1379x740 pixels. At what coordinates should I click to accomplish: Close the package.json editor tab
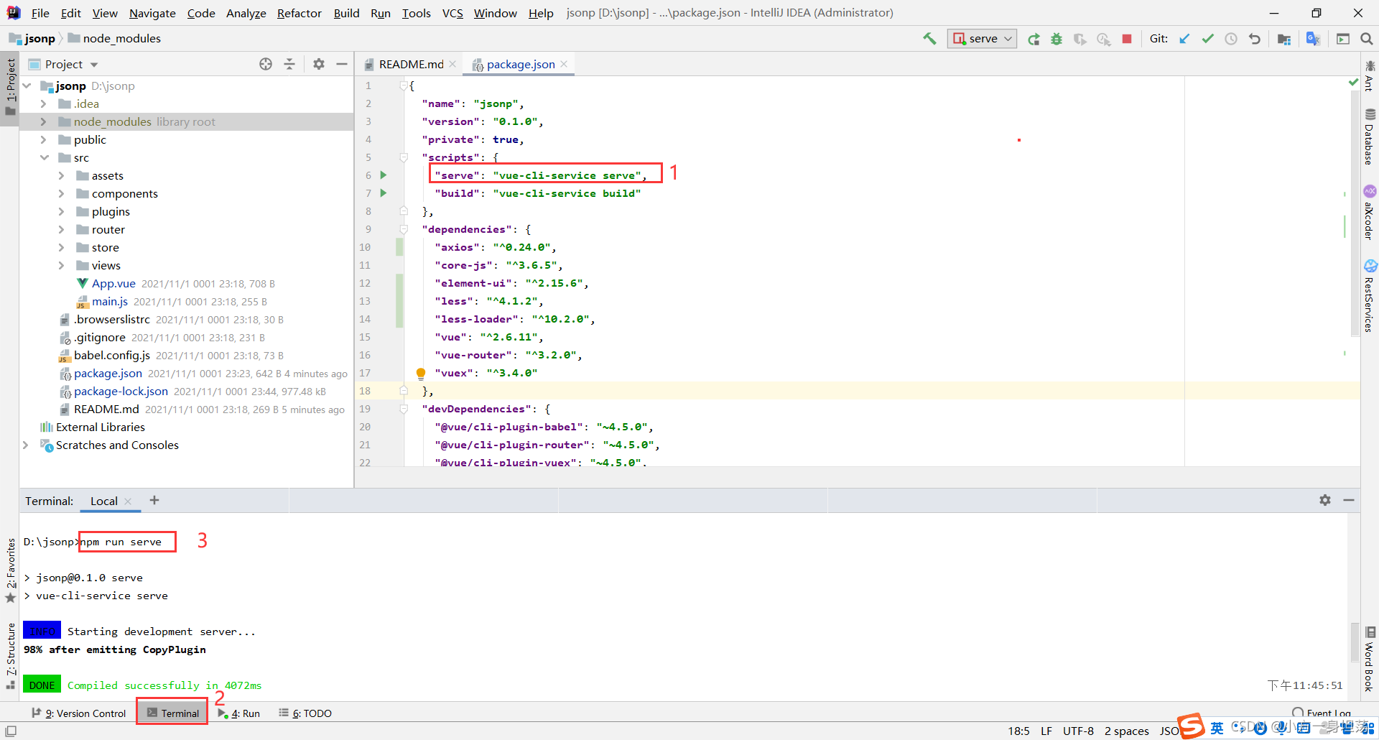click(x=564, y=64)
